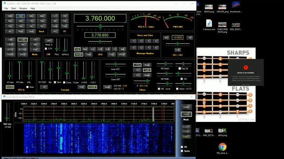Adjust the CW Pitch slider

57,45
